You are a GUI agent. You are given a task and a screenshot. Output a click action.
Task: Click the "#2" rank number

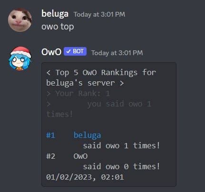coord(50,156)
